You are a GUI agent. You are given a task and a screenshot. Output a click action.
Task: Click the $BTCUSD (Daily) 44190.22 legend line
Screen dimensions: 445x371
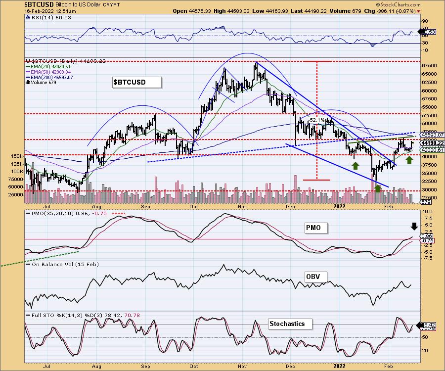(65, 61)
